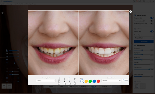Click the camera snapshot icon in title bar
The height and width of the screenshot is (94, 155).
coord(140,1)
